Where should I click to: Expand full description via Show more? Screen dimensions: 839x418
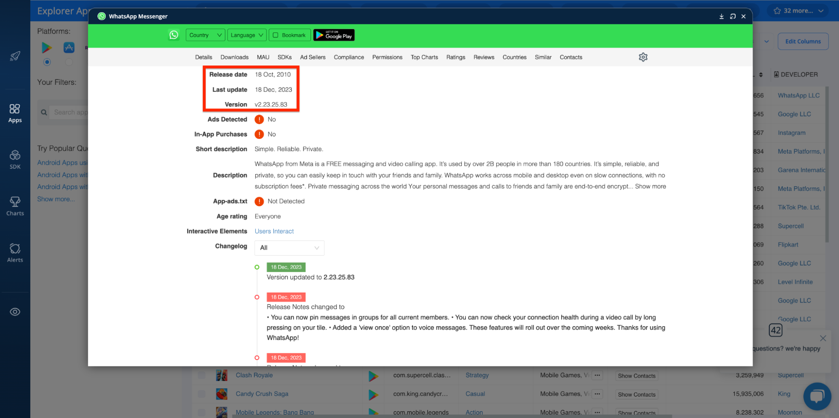pos(650,186)
